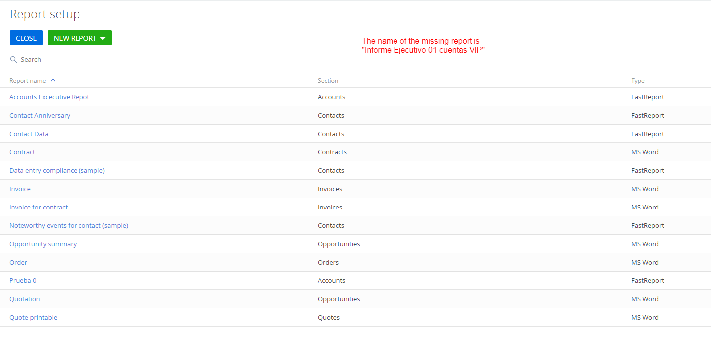
Task: Sort reports by the Type column header
Action: (637, 80)
